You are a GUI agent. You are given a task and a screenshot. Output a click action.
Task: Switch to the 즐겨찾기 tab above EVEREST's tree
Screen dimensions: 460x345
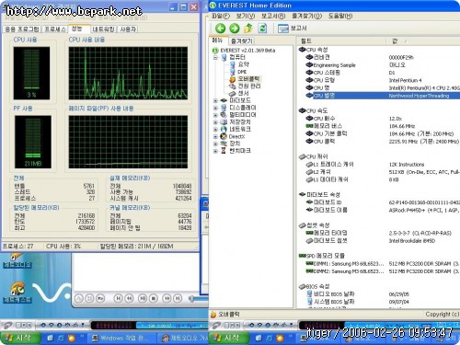point(242,40)
